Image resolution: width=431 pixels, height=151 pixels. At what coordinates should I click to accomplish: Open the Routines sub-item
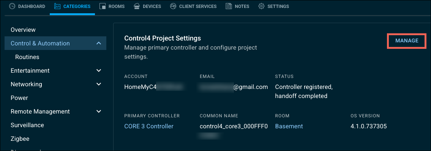(x=27, y=57)
